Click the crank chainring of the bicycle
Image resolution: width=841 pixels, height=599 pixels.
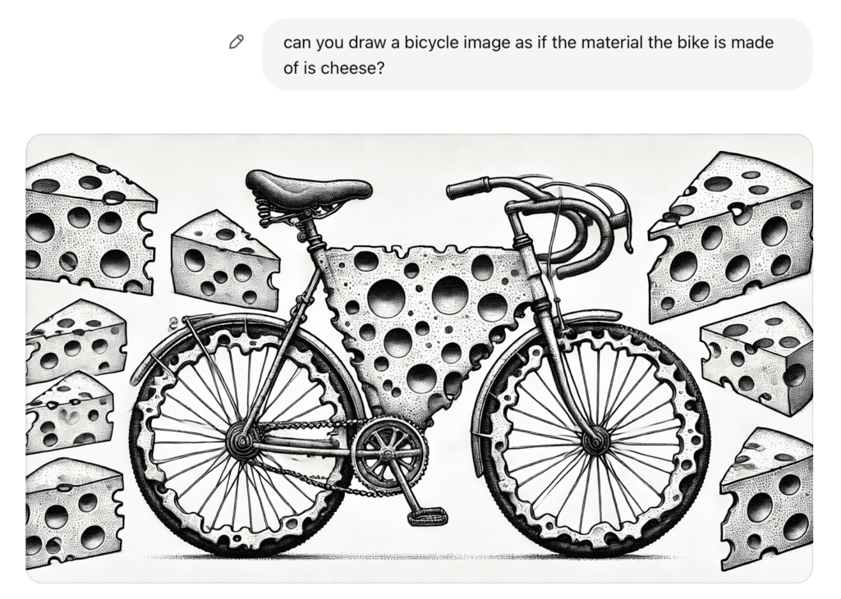390,455
